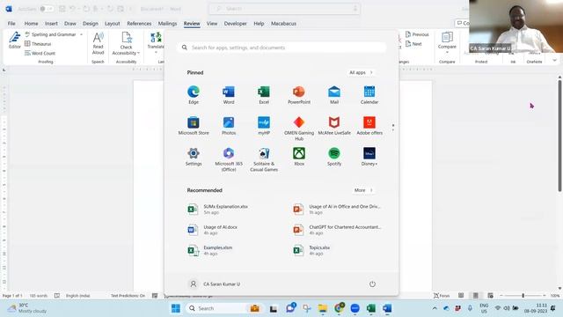Click All apps in Start menu
This screenshot has height=317, width=563.
coord(361,72)
